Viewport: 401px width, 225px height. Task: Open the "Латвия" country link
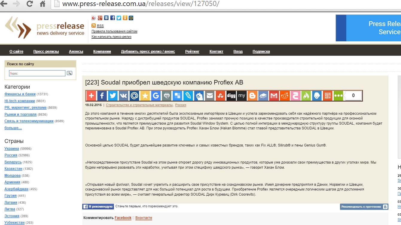[11, 203]
